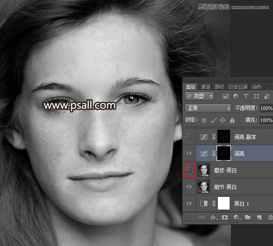Screen dimensions: 273x246
Task: Click lock transparent pixels icon
Action: pos(204,121)
